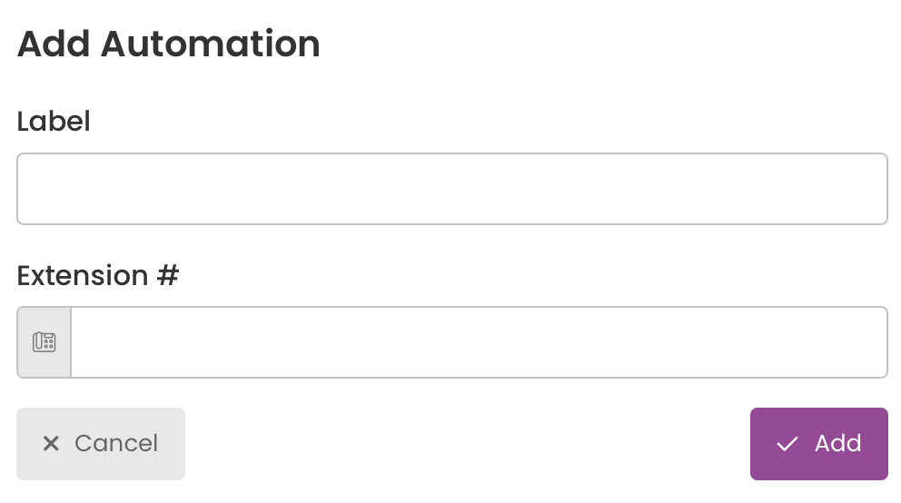Select the telephone addon on extension input
901x503 pixels.
click(45, 342)
